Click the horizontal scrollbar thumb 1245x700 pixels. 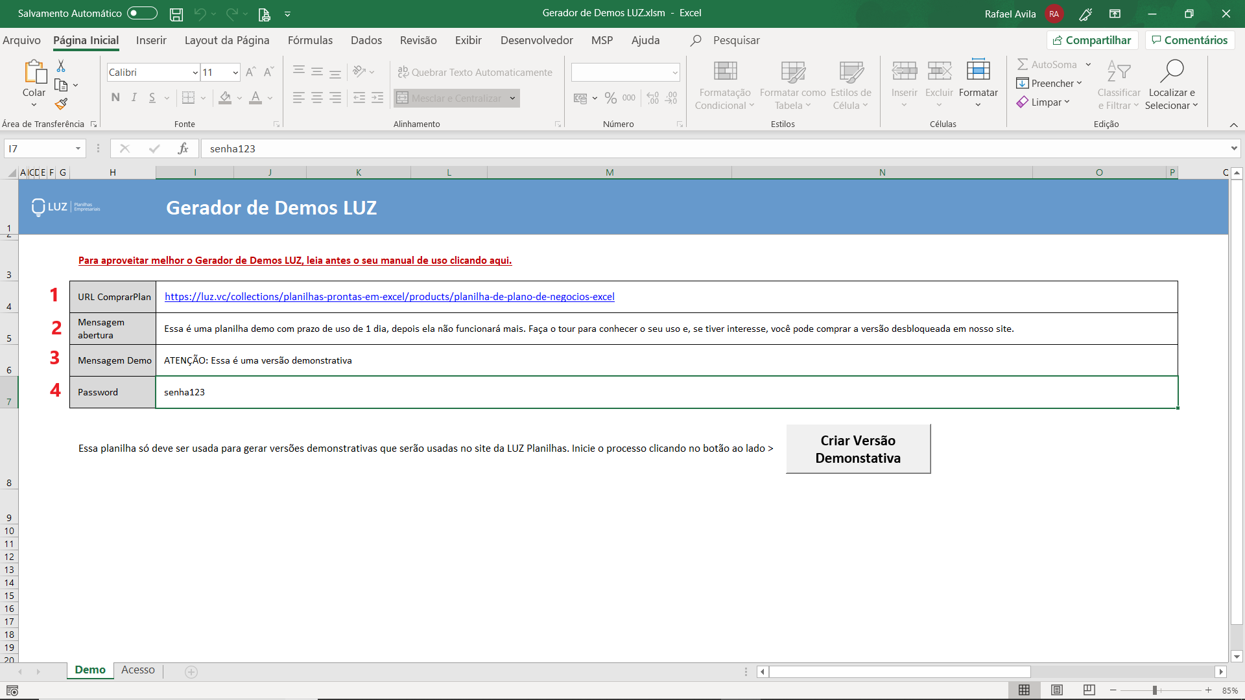click(899, 672)
